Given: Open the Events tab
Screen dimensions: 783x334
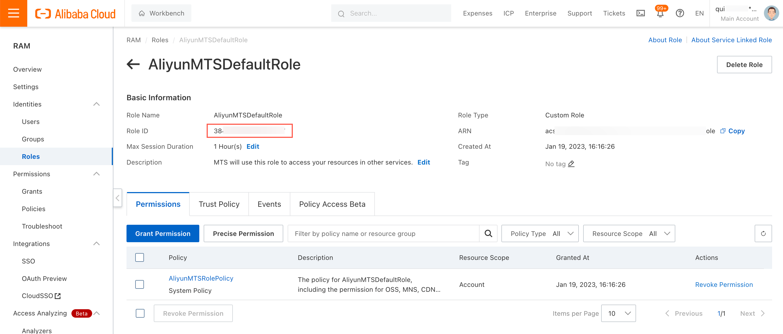Looking at the screenshot, I should [269, 204].
